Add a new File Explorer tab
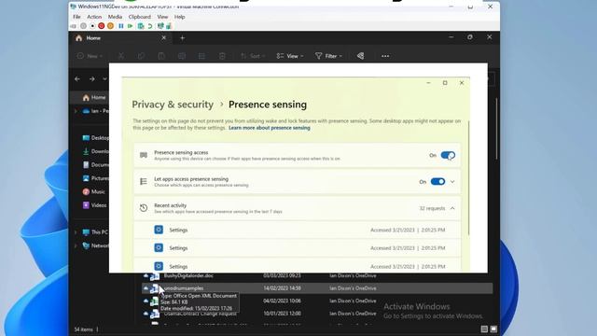The image size is (597, 336). [183, 37]
